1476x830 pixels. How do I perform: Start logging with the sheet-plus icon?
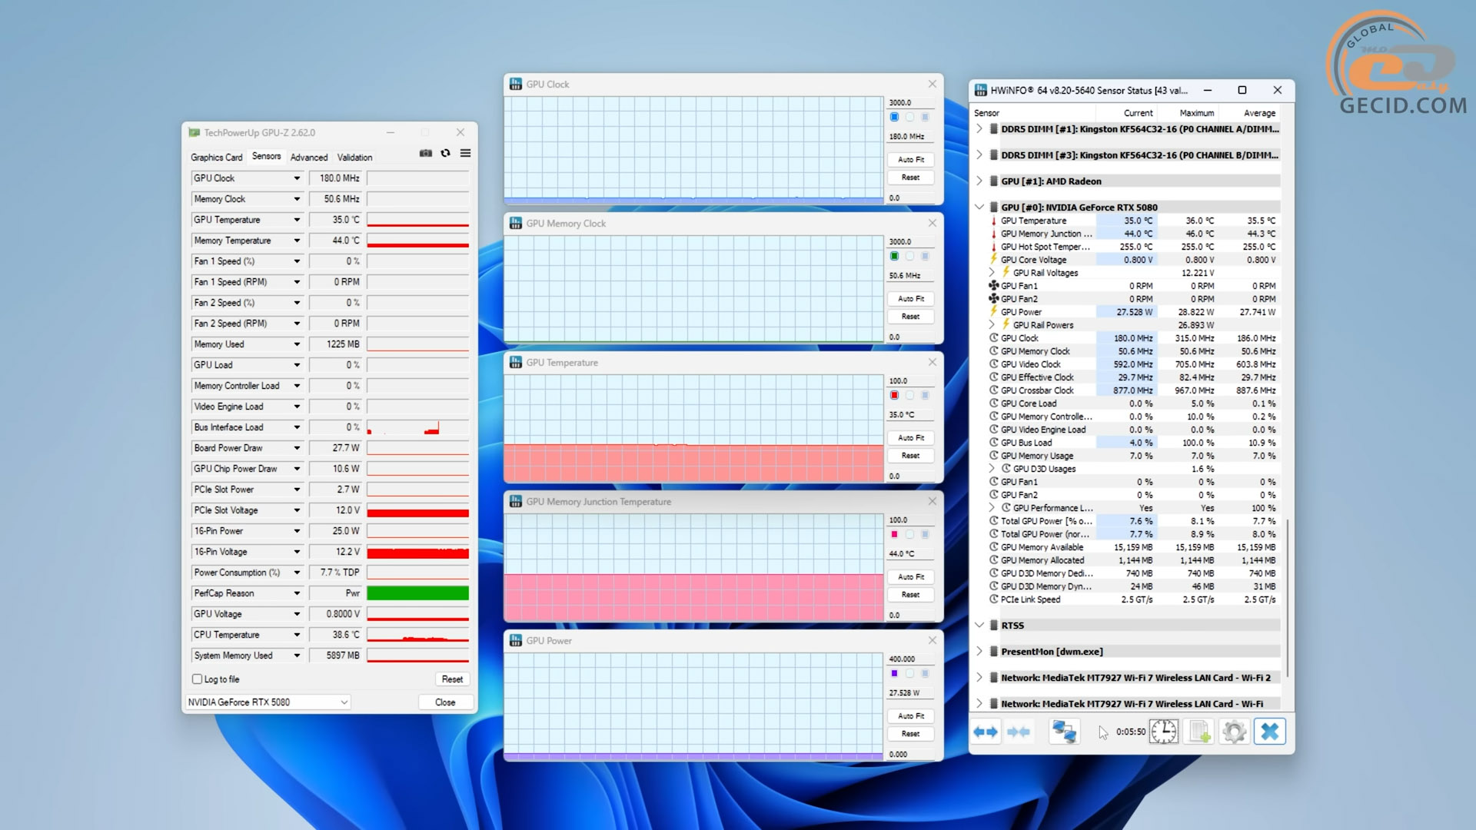click(1199, 732)
